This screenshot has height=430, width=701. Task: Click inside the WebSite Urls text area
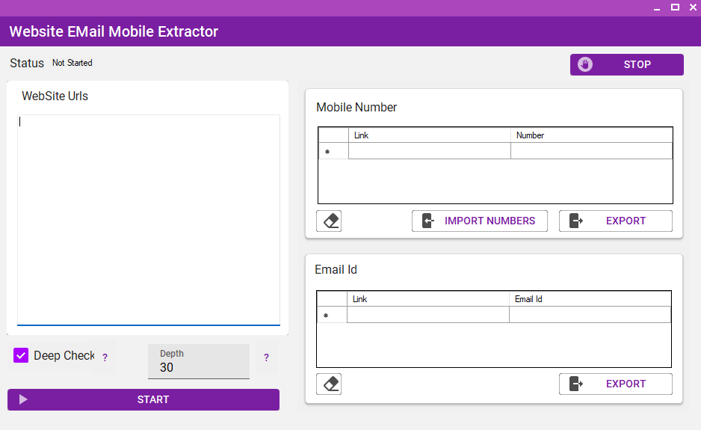[x=149, y=219]
